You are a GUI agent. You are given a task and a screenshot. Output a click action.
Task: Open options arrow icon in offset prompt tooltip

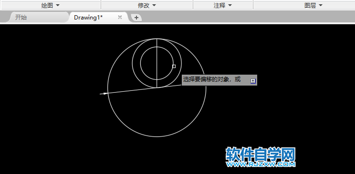(x=253, y=81)
